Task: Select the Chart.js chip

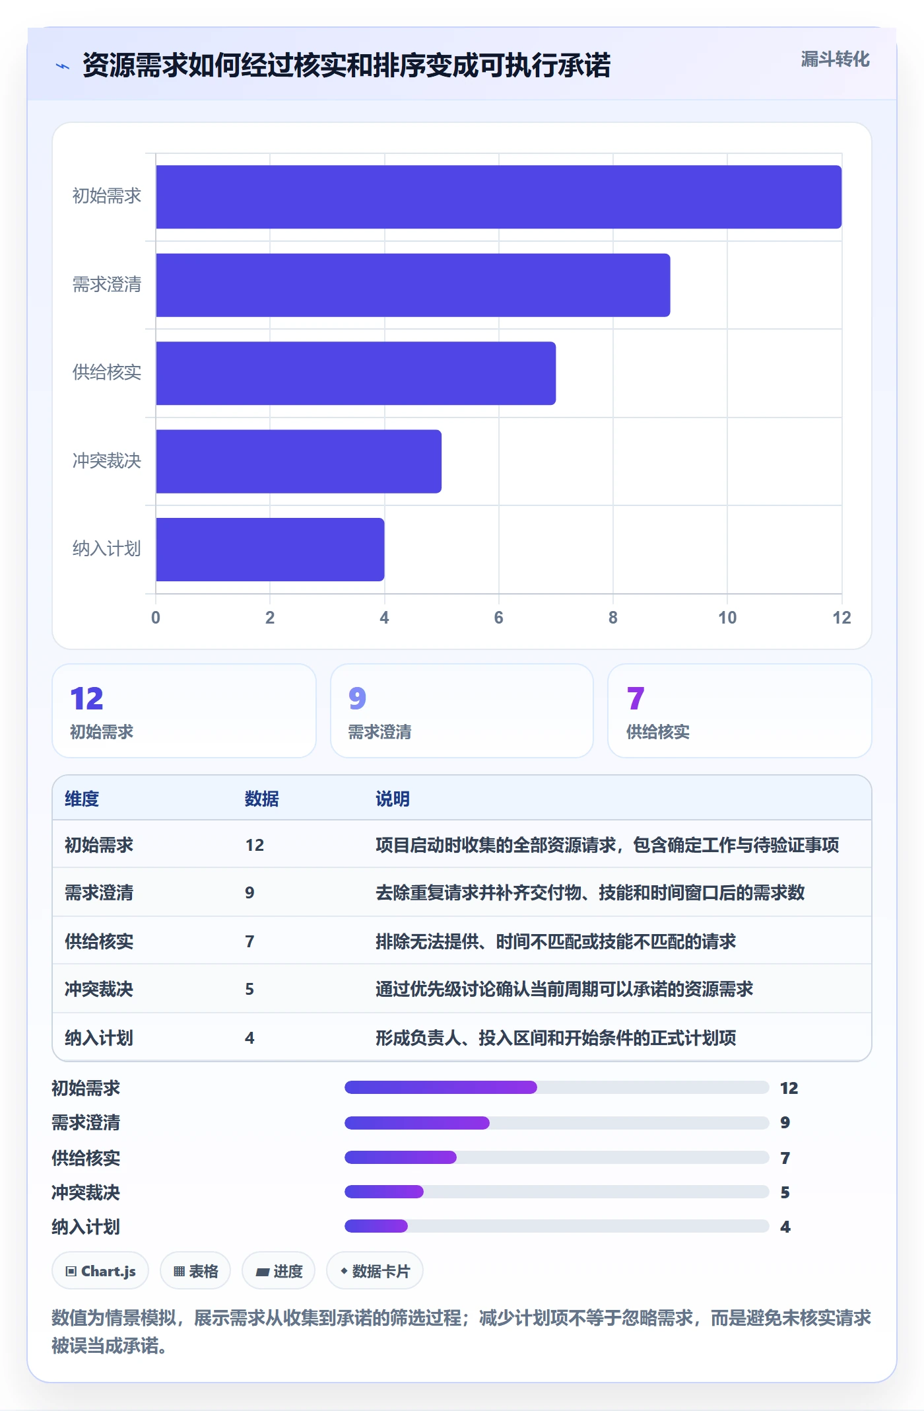Action: coord(100,1270)
